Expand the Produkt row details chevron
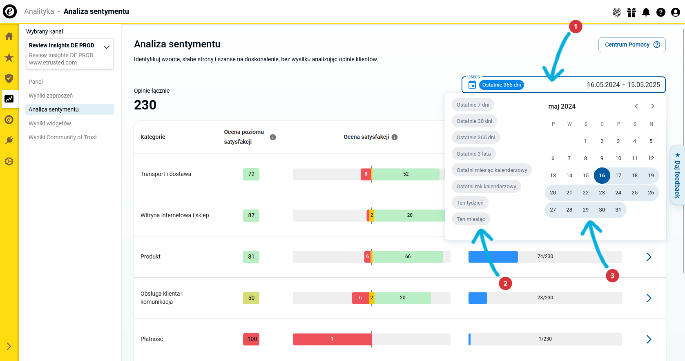The width and height of the screenshot is (685, 361). click(x=649, y=257)
